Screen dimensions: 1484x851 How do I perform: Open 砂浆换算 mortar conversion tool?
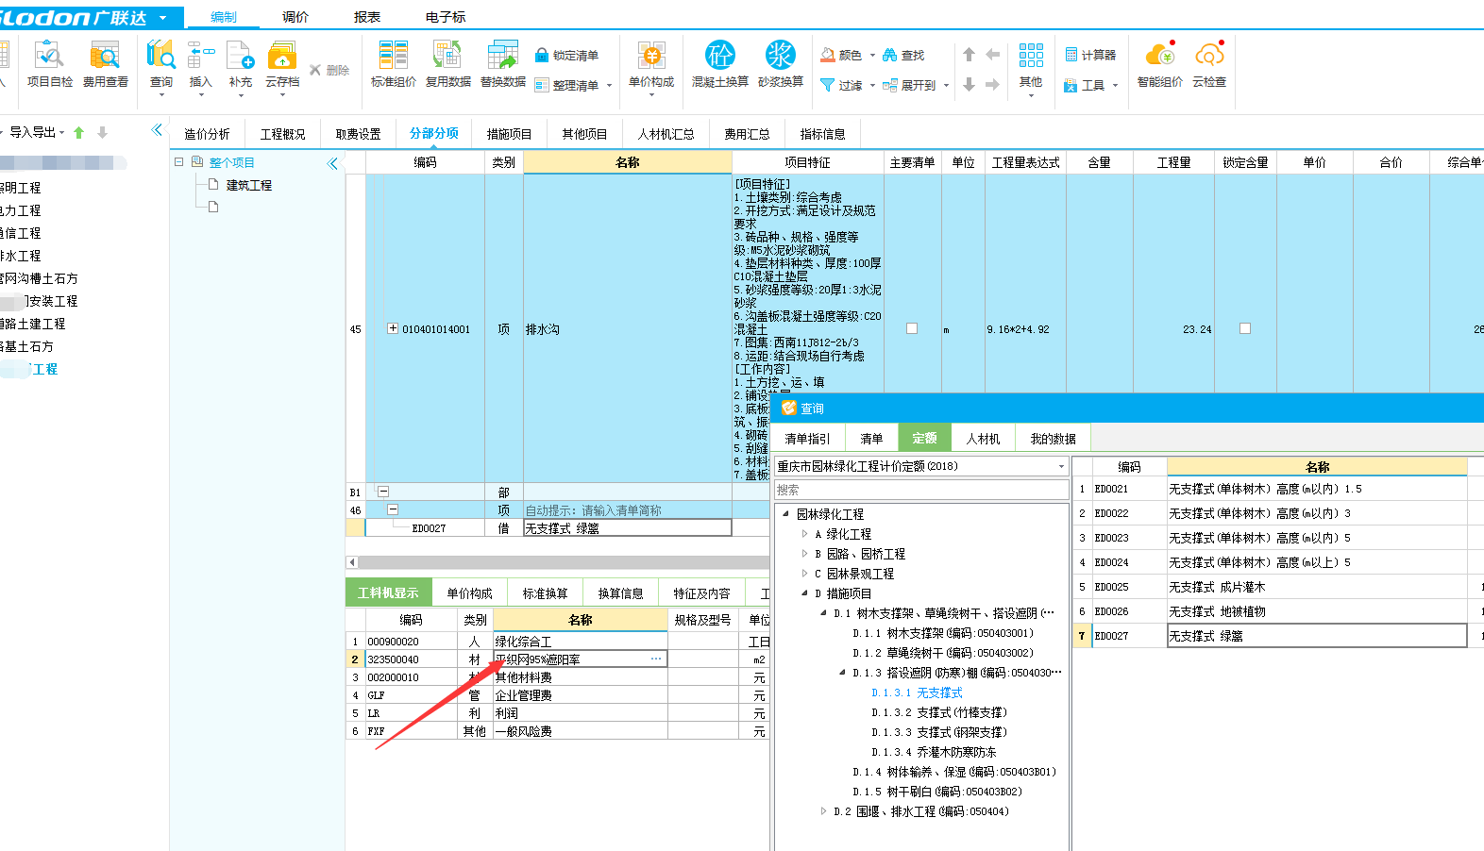781,64
